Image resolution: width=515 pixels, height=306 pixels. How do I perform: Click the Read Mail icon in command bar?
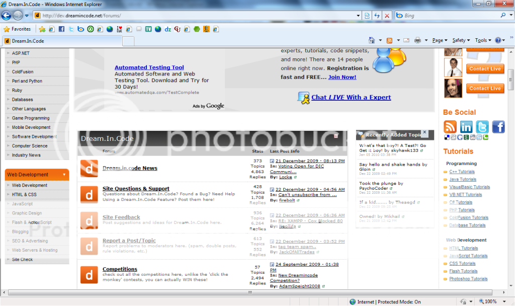(x=406, y=40)
